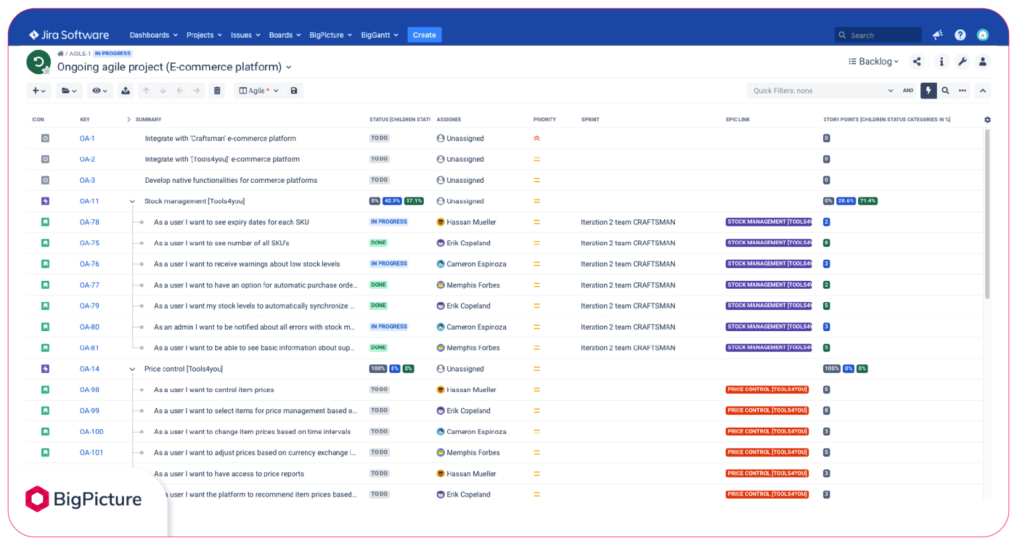
Task: Click the project avatar icon
Action: 38,62
